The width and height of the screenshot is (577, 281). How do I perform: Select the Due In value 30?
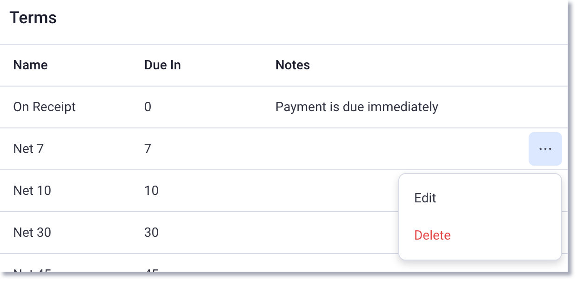pos(151,232)
